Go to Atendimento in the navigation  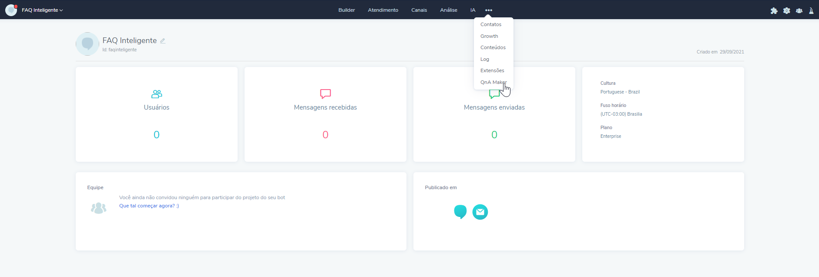coord(383,10)
